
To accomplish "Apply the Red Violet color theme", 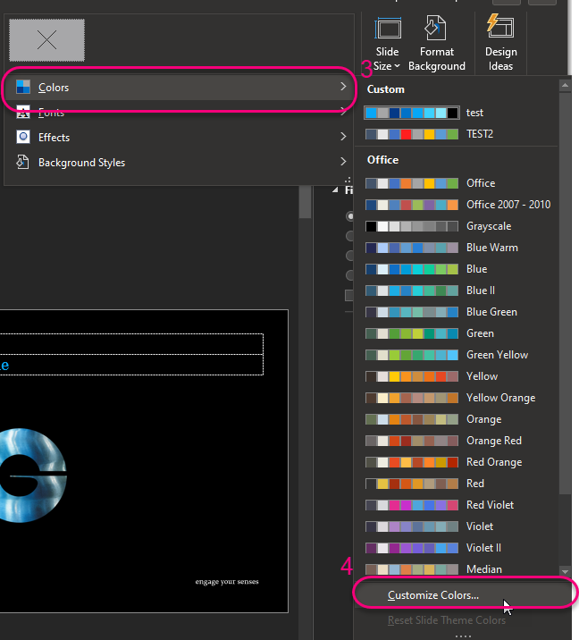I will pyautogui.click(x=457, y=505).
